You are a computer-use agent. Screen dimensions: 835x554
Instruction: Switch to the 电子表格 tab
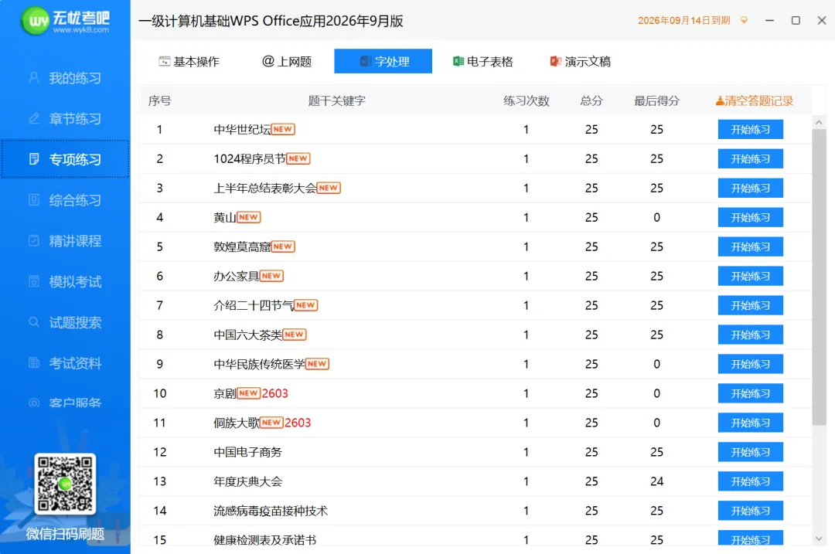click(x=482, y=62)
